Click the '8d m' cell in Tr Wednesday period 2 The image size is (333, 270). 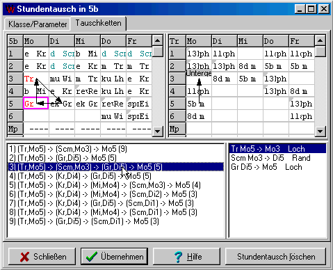point(250,66)
